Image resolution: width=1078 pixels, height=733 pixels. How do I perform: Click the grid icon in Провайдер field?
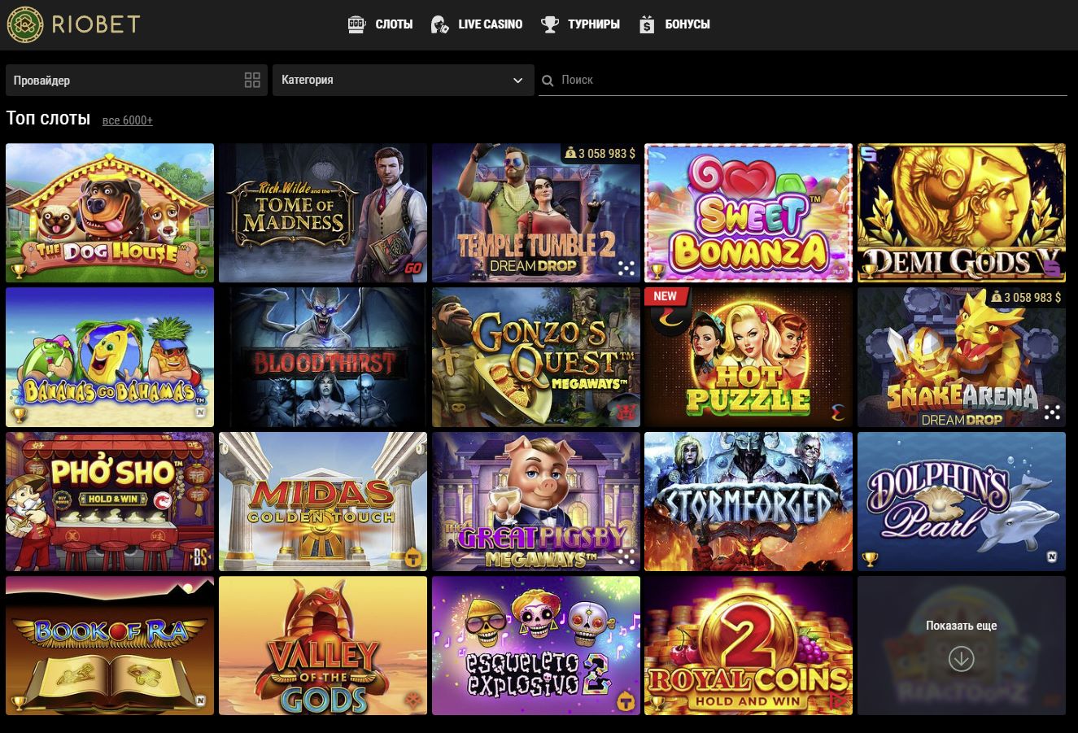pos(252,80)
